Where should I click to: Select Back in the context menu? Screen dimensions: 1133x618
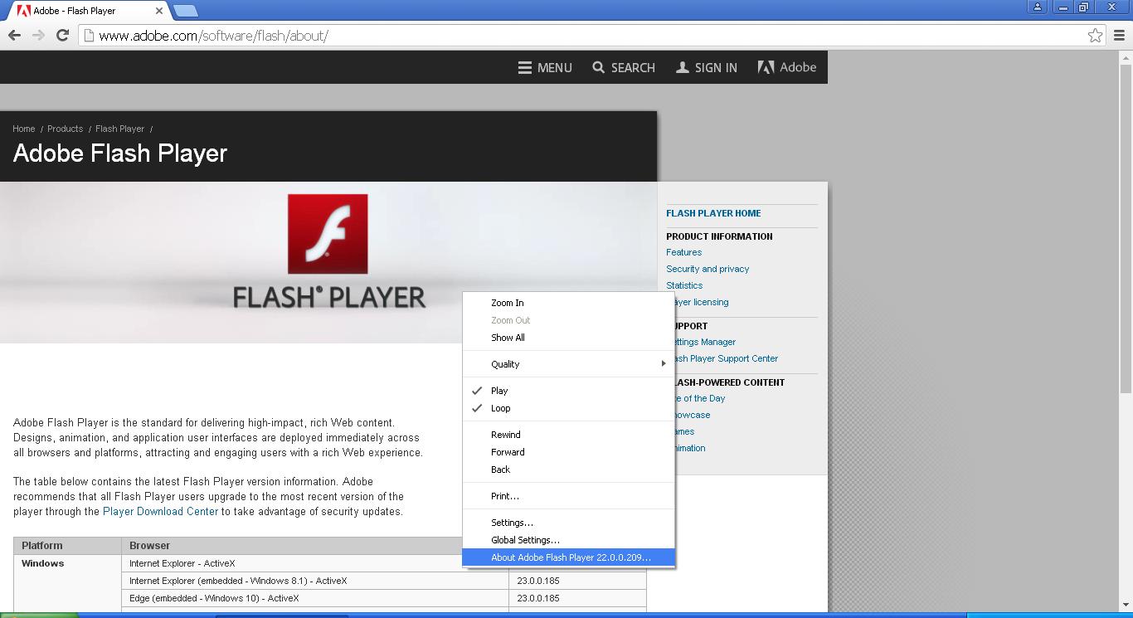click(x=568, y=470)
